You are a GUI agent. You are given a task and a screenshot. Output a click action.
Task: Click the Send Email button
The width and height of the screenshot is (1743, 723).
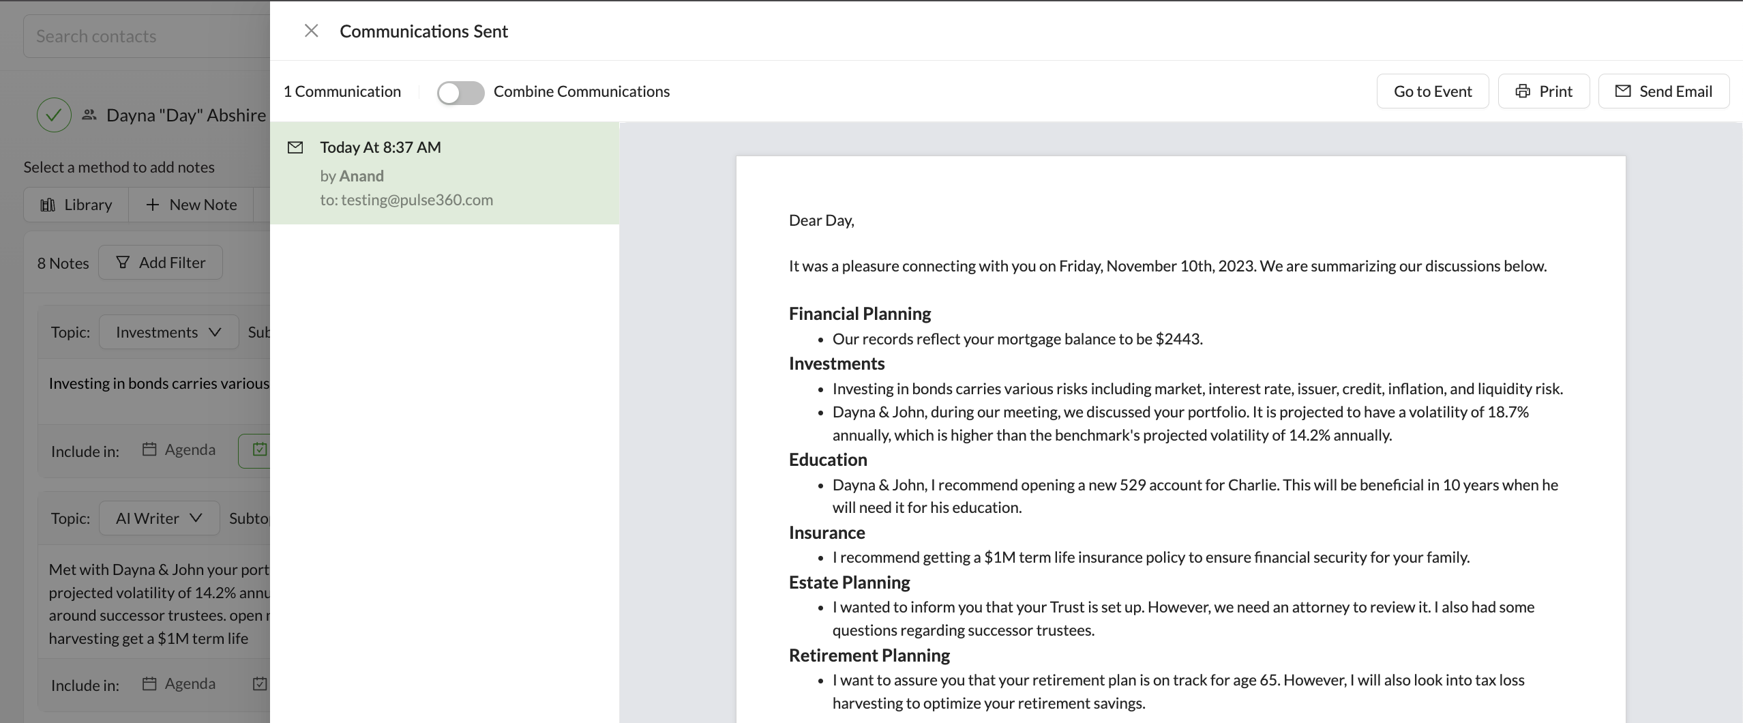point(1663,91)
